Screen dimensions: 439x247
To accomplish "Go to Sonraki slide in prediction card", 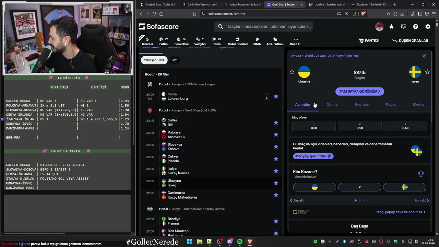I will (x=422, y=200).
